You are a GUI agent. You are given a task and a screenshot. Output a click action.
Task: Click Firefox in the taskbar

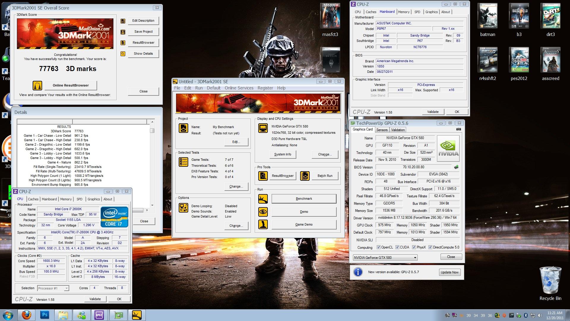click(x=26, y=315)
